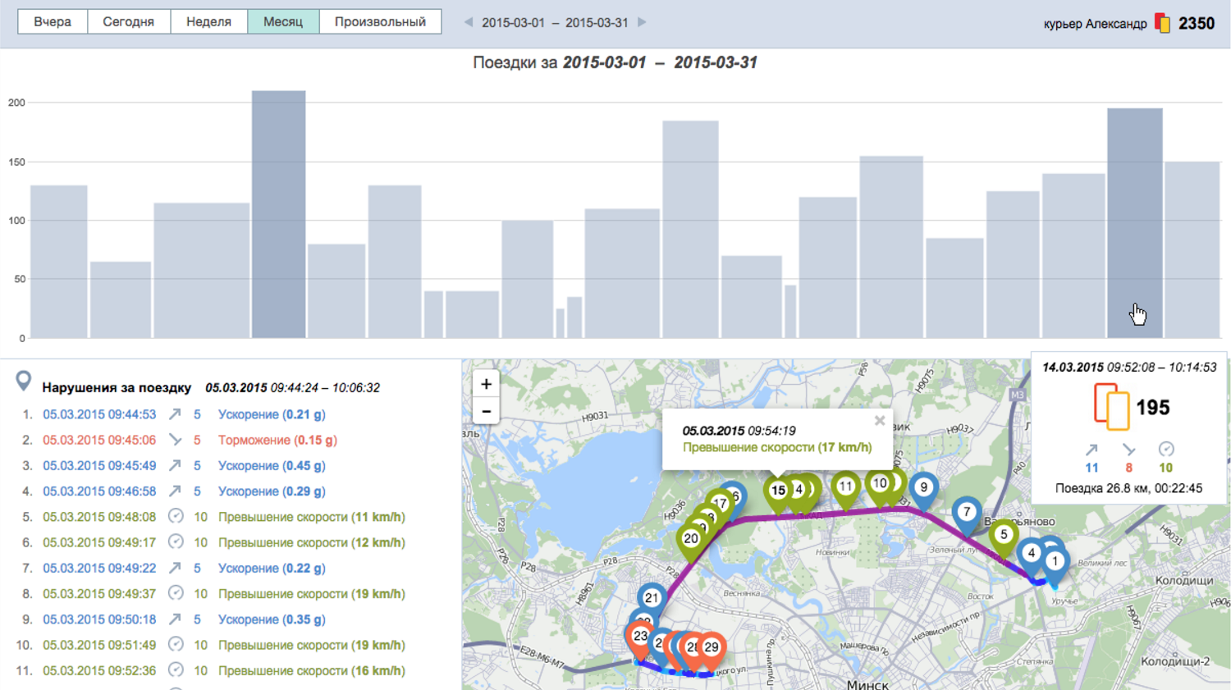
Task: Select blue map marker 1 at route start
Action: (x=1055, y=564)
